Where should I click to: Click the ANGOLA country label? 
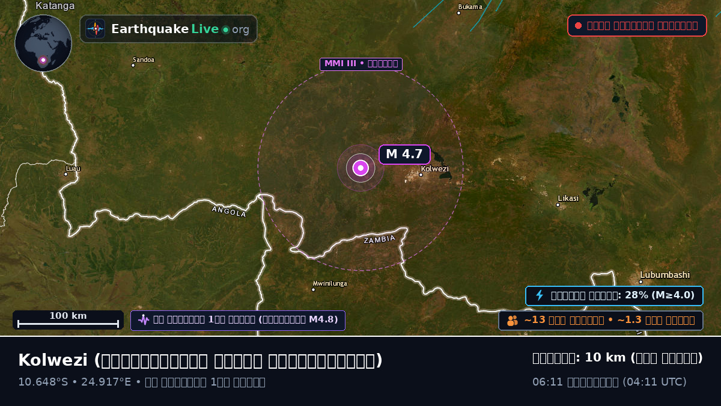(229, 211)
